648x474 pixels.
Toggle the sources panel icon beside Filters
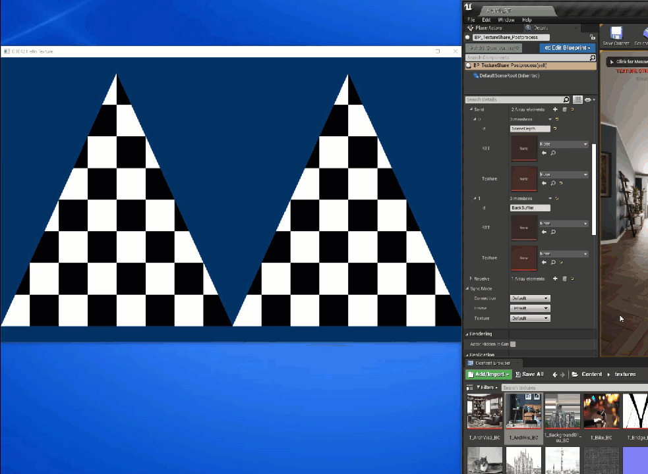[470, 387]
